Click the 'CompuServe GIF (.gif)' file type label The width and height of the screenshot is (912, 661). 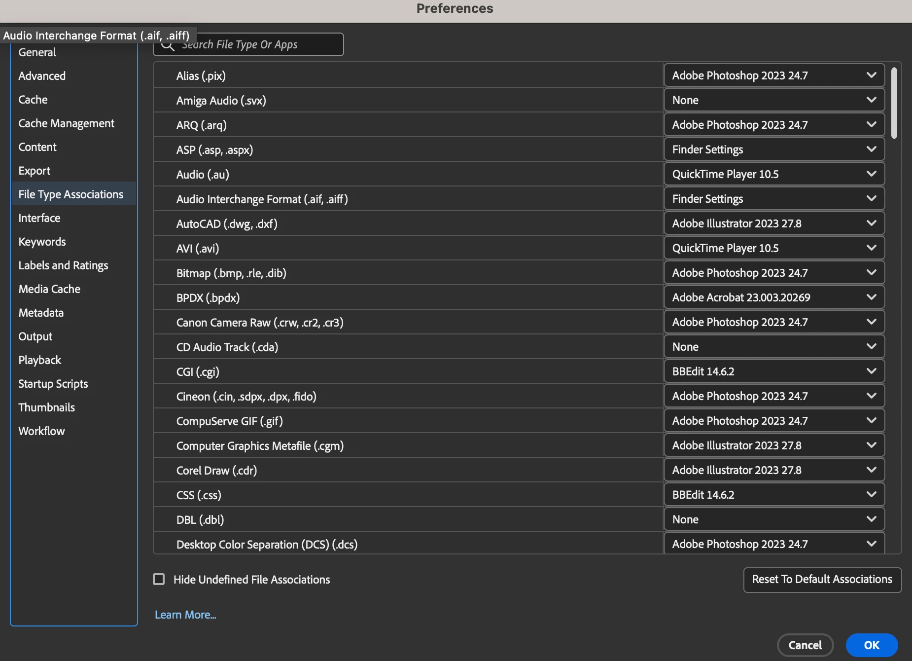[230, 421]
